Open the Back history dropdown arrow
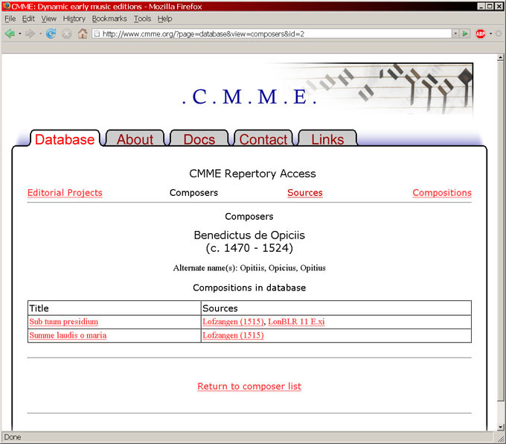The image size is (506, 444). click(19, 34)
